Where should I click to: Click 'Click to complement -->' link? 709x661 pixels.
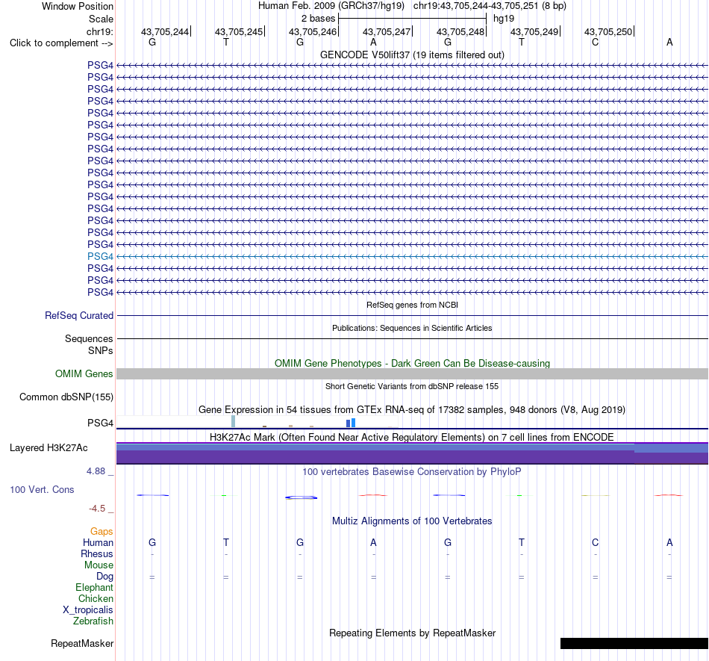coord(61,43)
